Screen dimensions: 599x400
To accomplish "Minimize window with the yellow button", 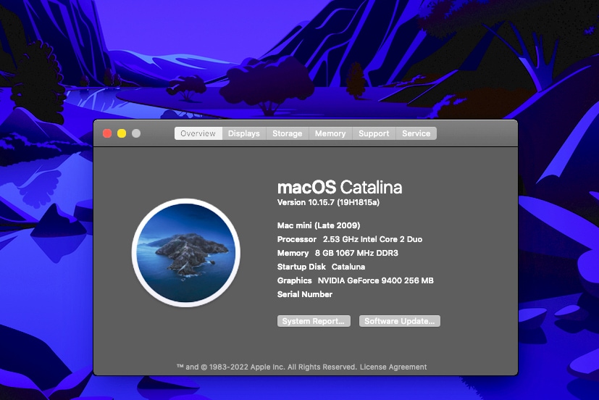I will (x=122, y=133).
